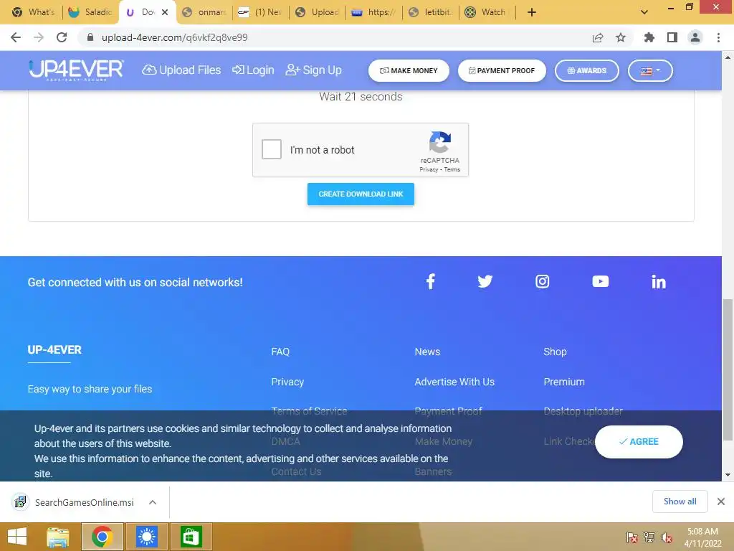Click the network tray icon
The width and height of the screenshot is (734, 551).
(x=649, y=537)
